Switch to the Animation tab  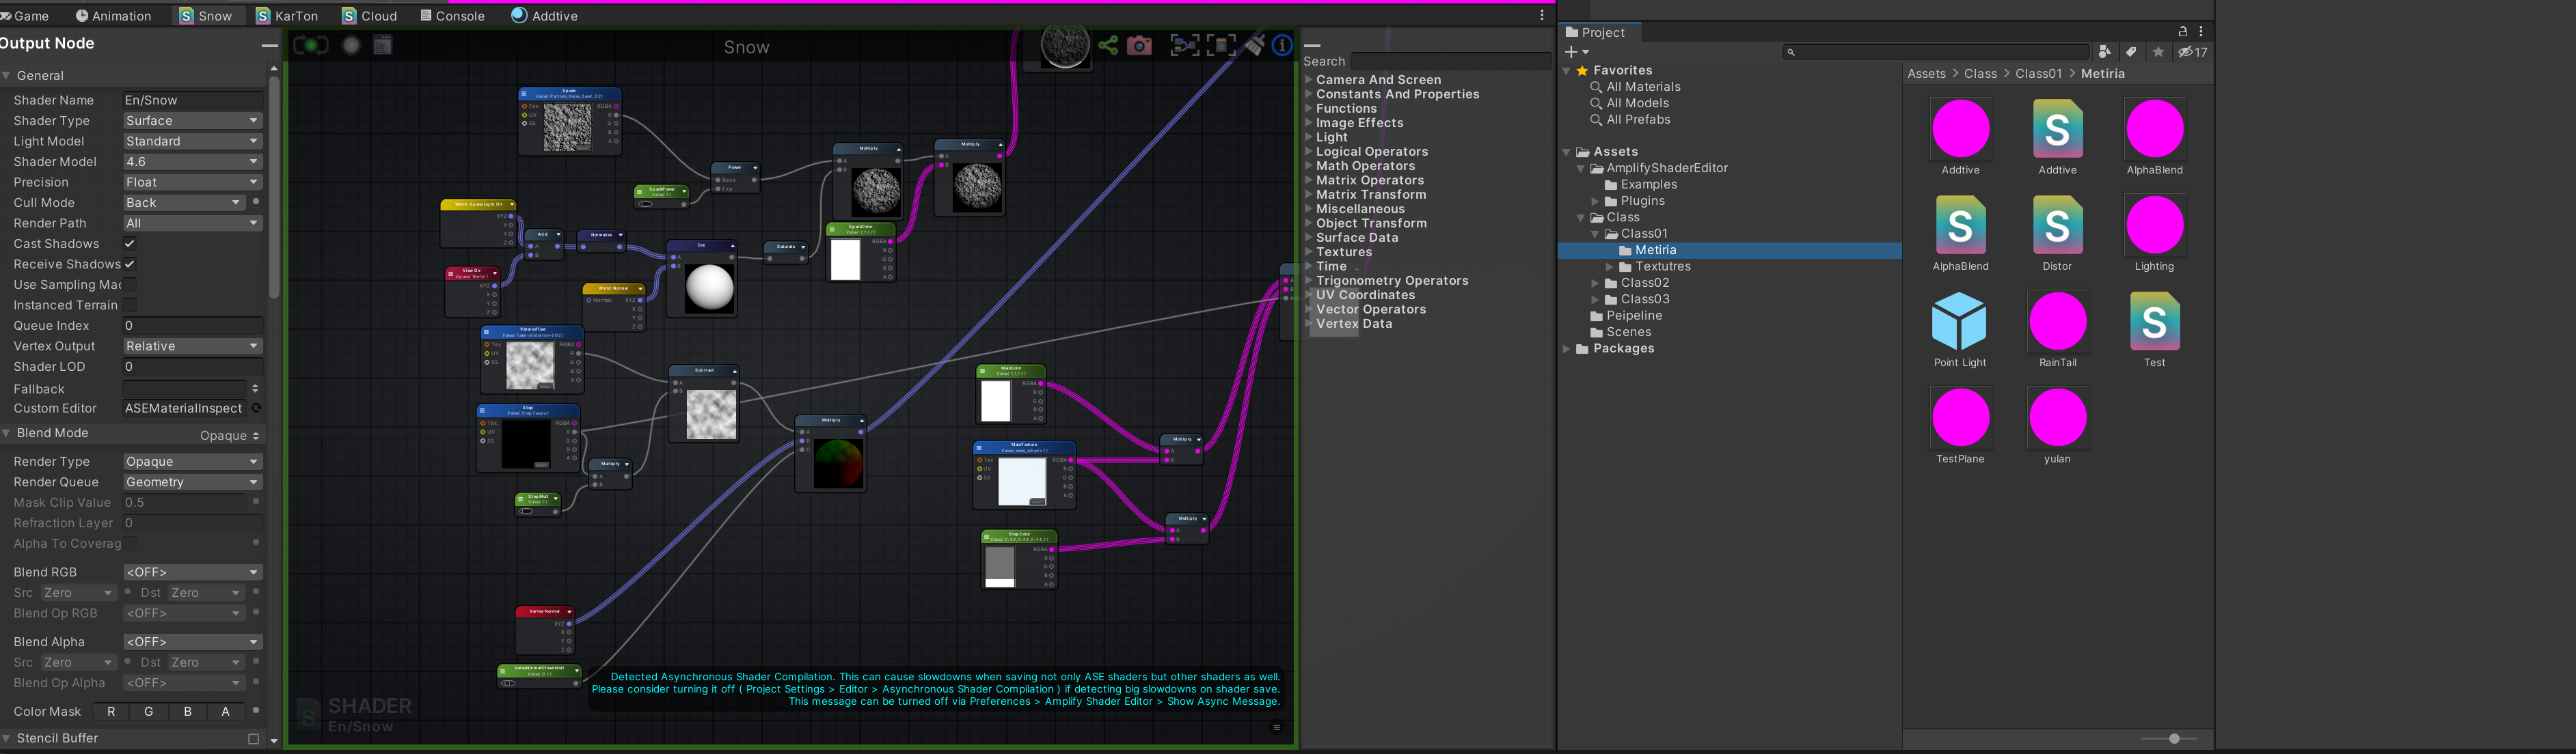point(114,16)
